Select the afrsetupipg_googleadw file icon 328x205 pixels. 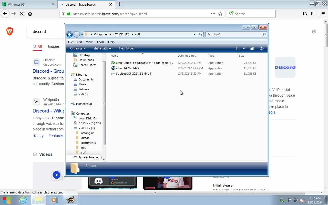coord(113,63)
